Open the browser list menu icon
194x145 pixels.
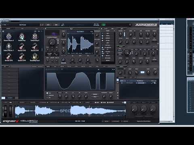tap(3, 31)
